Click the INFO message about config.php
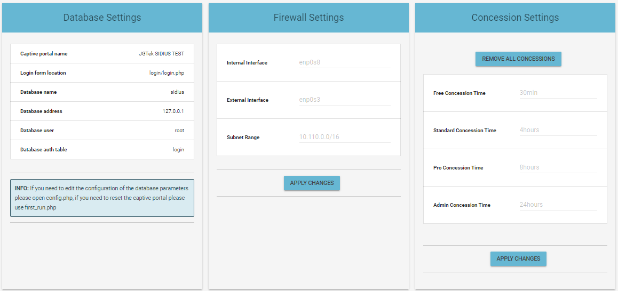The height and width of the screenshot is (291, 618). (x=102, y=198)
